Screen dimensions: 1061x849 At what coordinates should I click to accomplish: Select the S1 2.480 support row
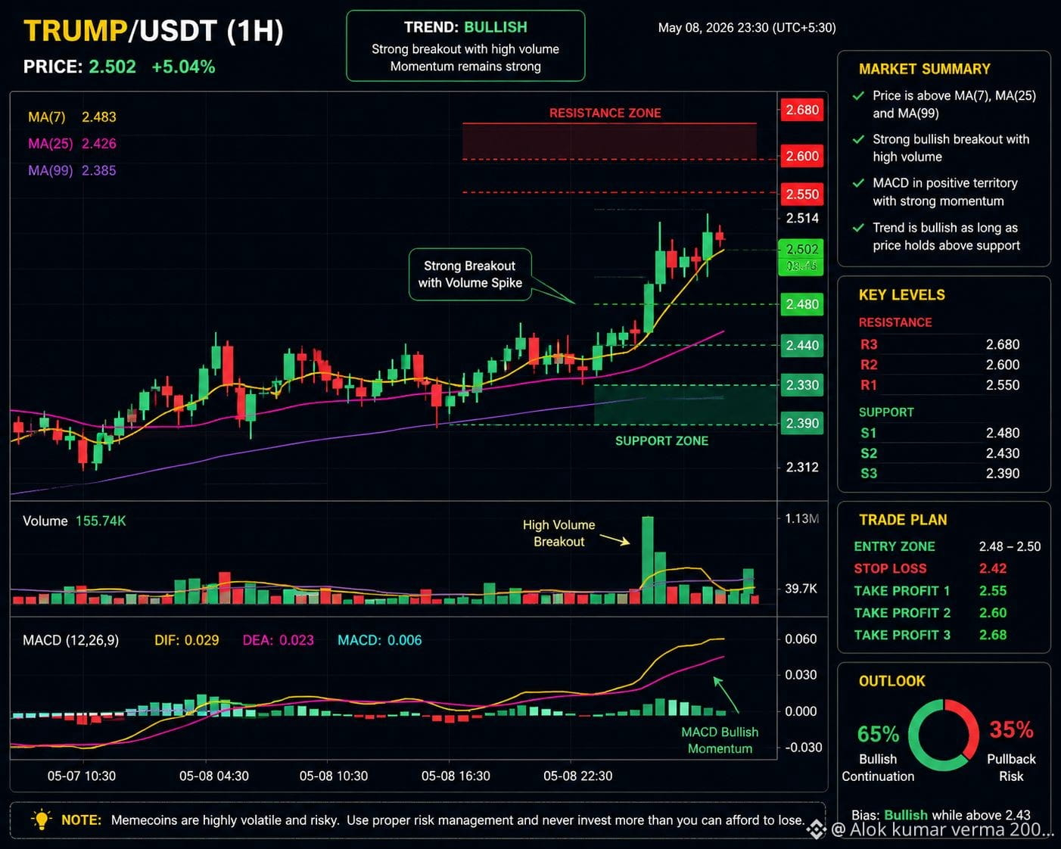pos(940,434)
